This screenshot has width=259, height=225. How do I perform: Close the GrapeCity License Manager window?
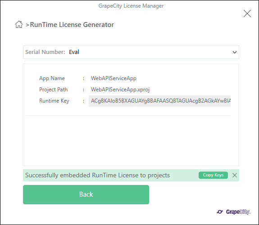tap(247, 13)
